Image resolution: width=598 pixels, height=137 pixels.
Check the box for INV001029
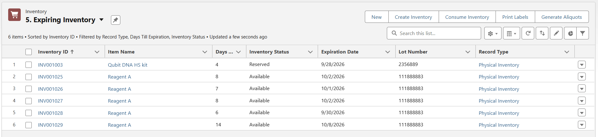[x=29, y=125]
